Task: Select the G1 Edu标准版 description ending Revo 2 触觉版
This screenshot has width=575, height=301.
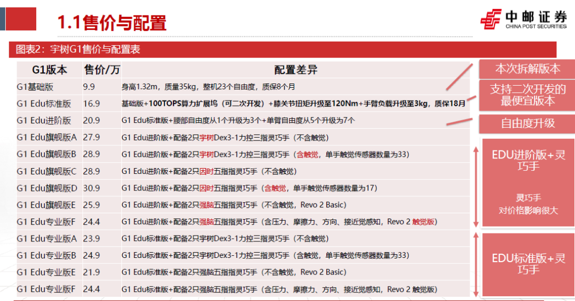Action: [280, 289]
